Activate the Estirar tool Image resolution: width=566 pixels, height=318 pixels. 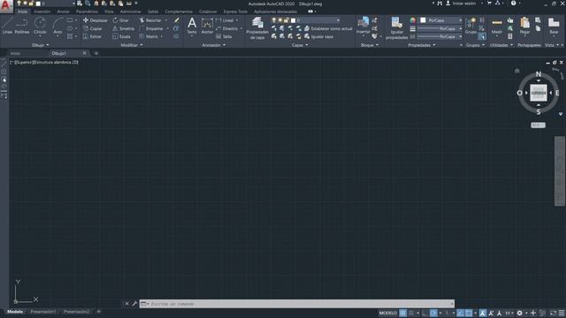[92, 36]
